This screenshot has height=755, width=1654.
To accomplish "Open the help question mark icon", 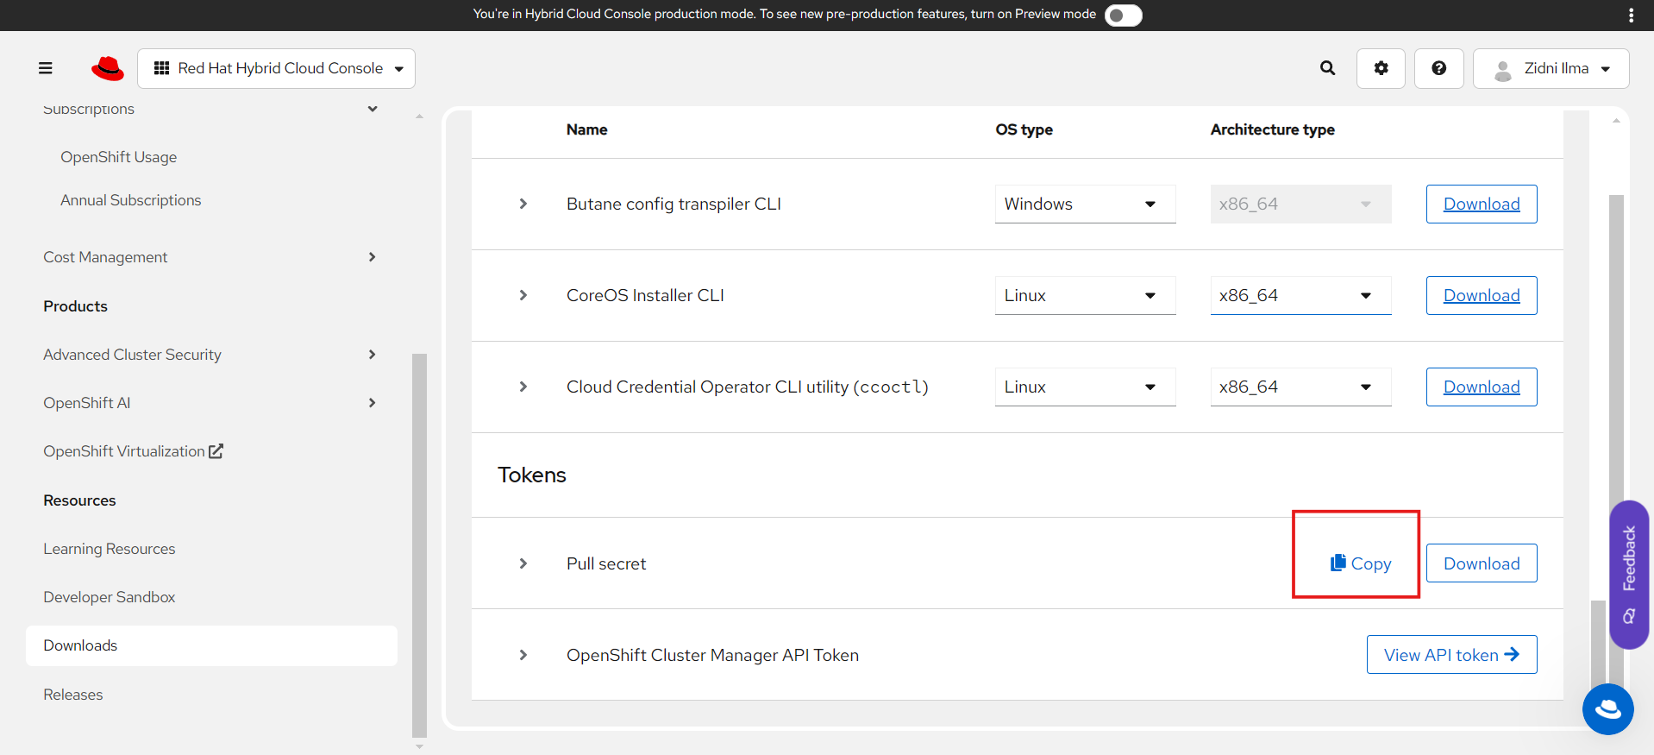I will (x=1438, y=68).
